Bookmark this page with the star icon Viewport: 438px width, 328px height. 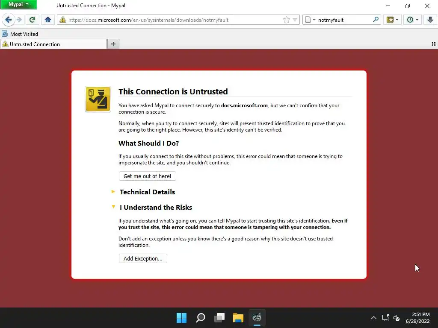[x=286, y=20]
